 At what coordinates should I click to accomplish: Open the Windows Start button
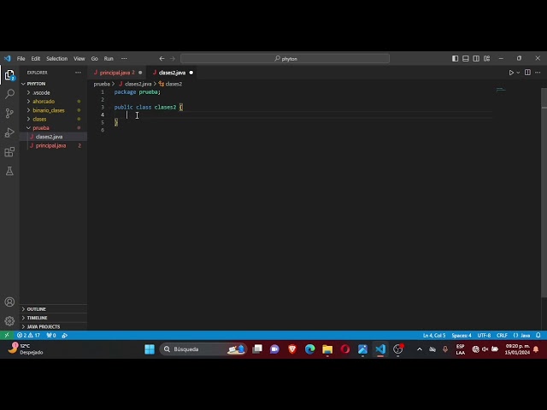tap(150, 349)
